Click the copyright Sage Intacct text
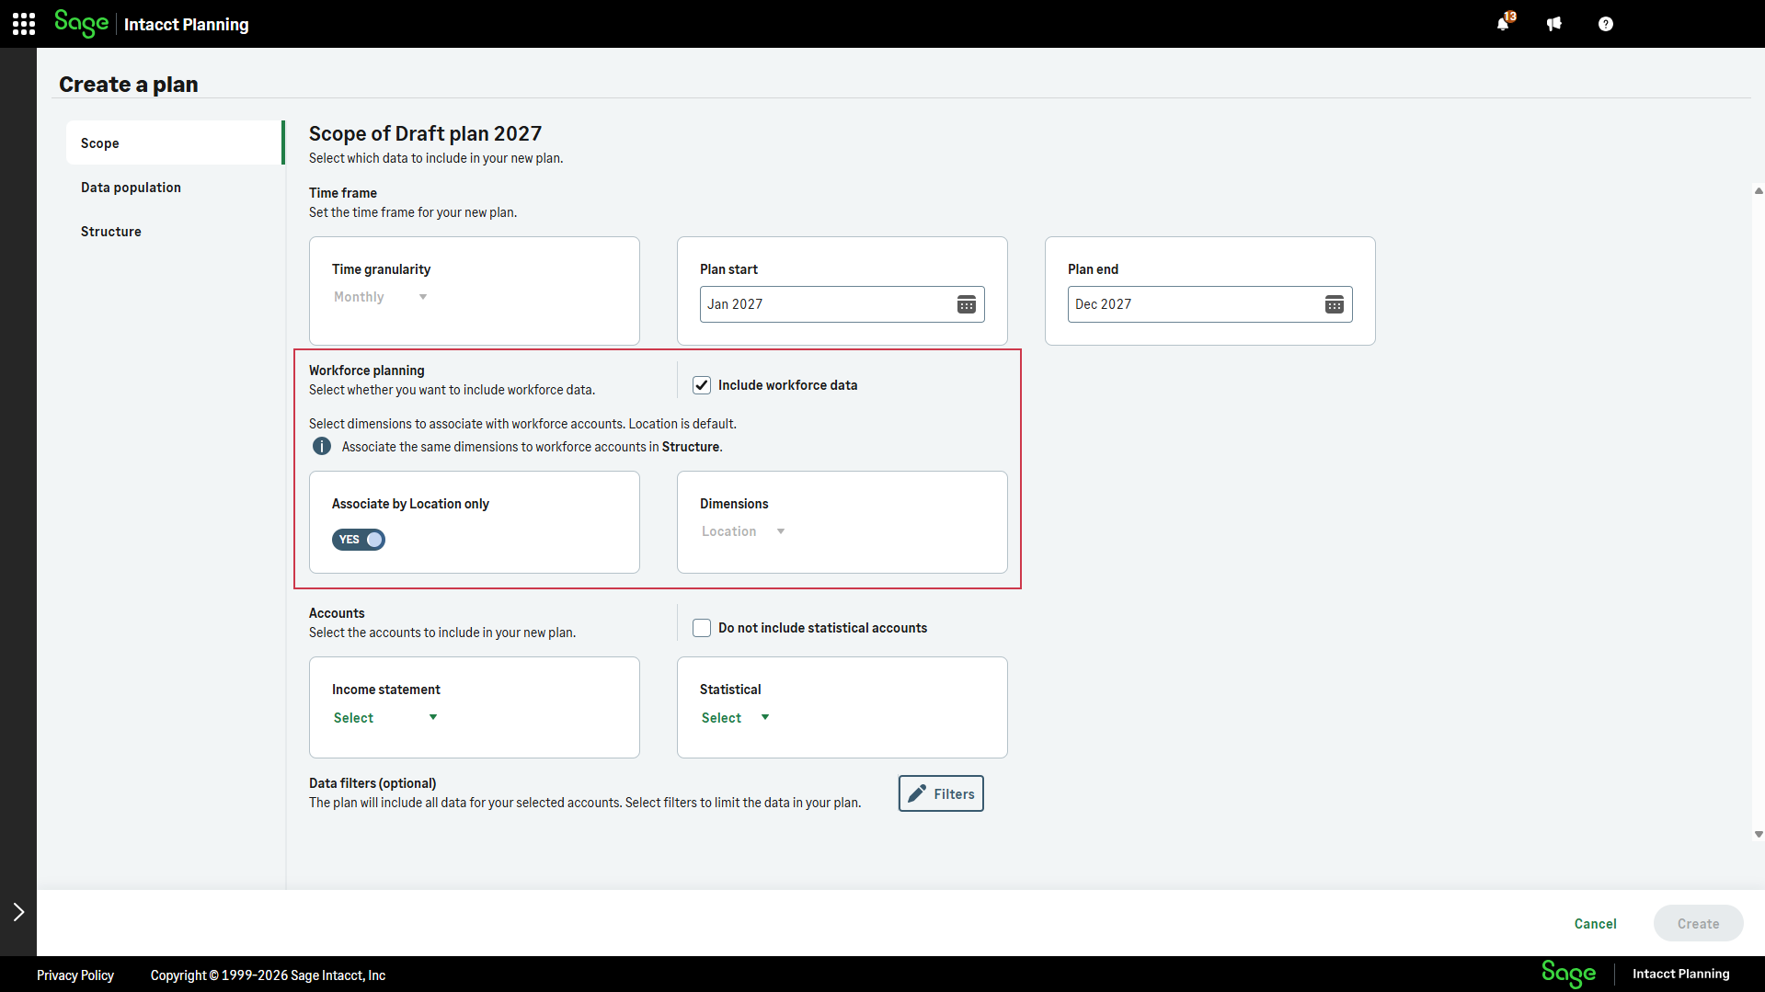This screenshot has width=1765, height=992. 268,975
